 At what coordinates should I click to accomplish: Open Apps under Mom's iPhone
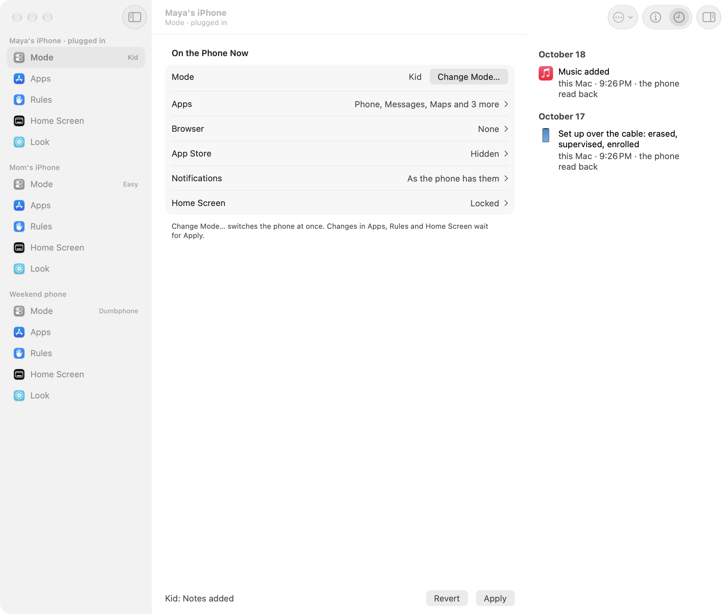(x=76, y=205)
